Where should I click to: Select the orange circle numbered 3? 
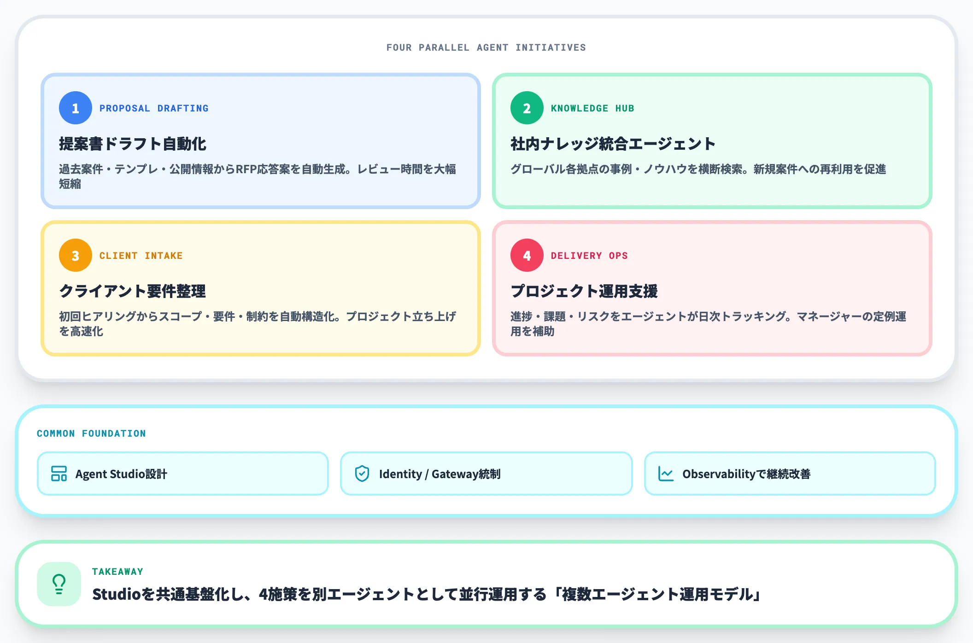tap(75, 255)
